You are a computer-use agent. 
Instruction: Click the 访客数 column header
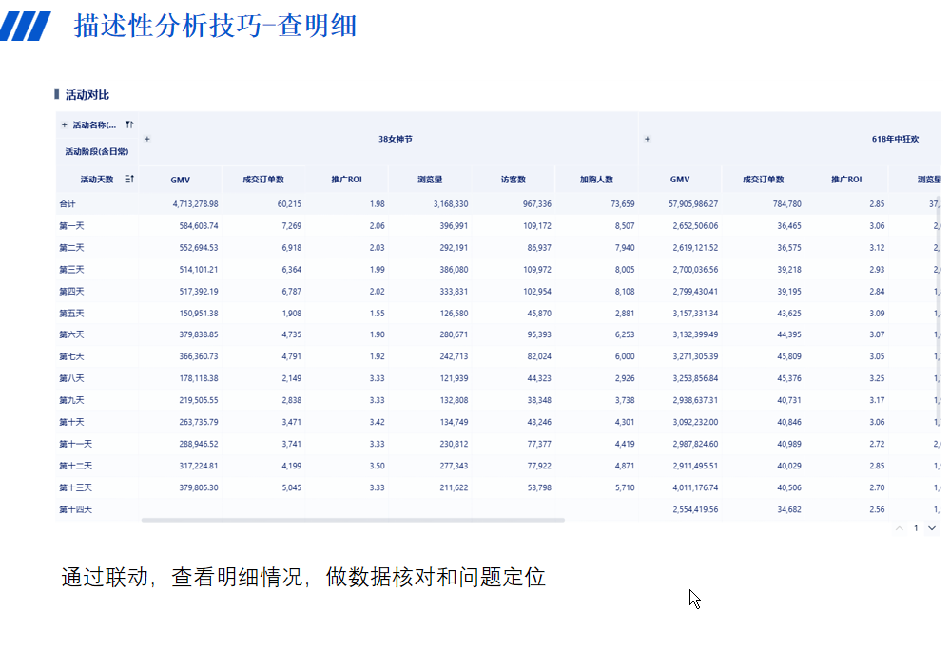pos(514,180)
